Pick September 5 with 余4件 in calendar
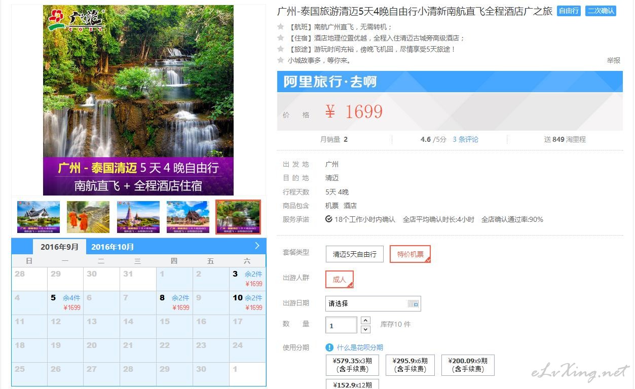Viewport: 635px width, 389px height. (65, 302)
